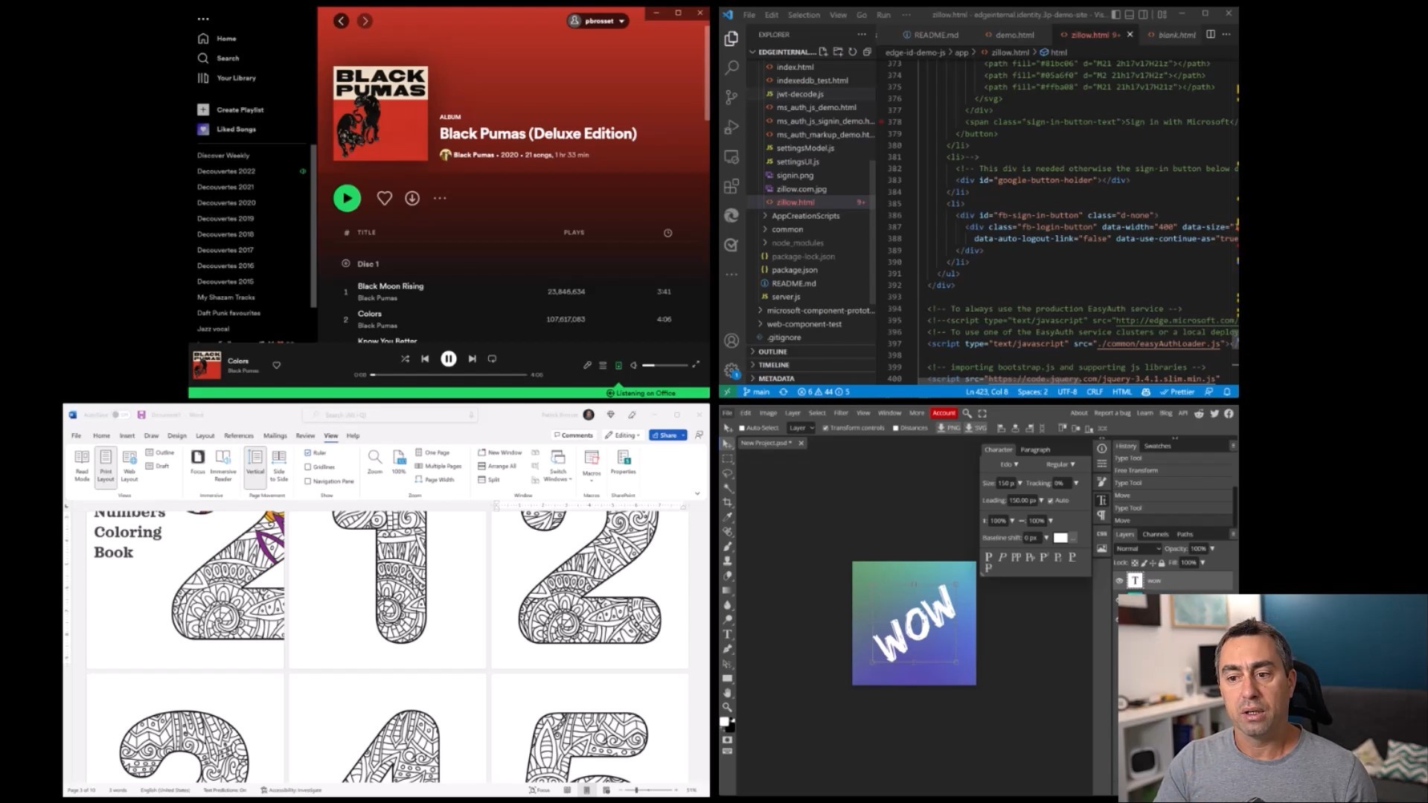Viewport: 1428px width, 803px height.
Task: Expand the OUTLINE section in VS Code
Action: (x=772, y=351)
